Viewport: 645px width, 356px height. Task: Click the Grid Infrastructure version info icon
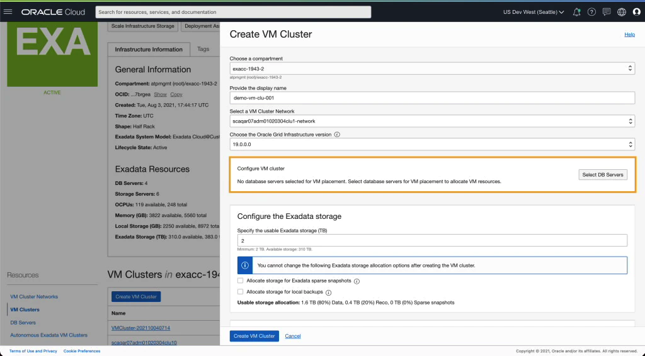pyautogui.click(x=337, y=135)
